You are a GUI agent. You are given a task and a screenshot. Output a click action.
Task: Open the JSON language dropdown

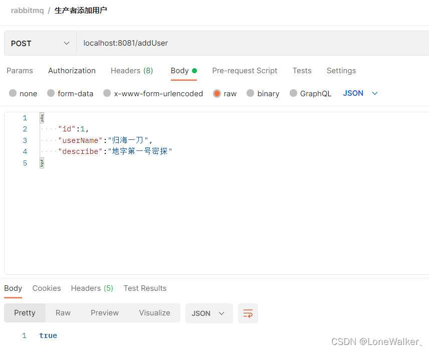coord(359,93)
